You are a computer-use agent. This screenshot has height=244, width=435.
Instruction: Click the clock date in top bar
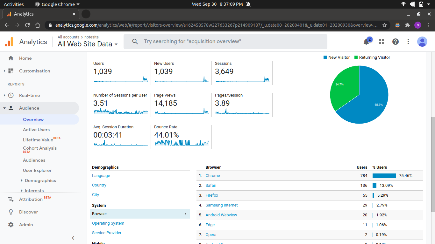217,4
